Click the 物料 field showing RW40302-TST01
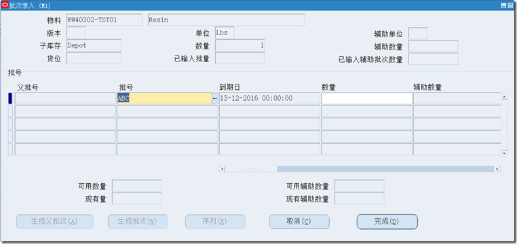The height and width of the screenshot is (244, 517). (104, 20)
